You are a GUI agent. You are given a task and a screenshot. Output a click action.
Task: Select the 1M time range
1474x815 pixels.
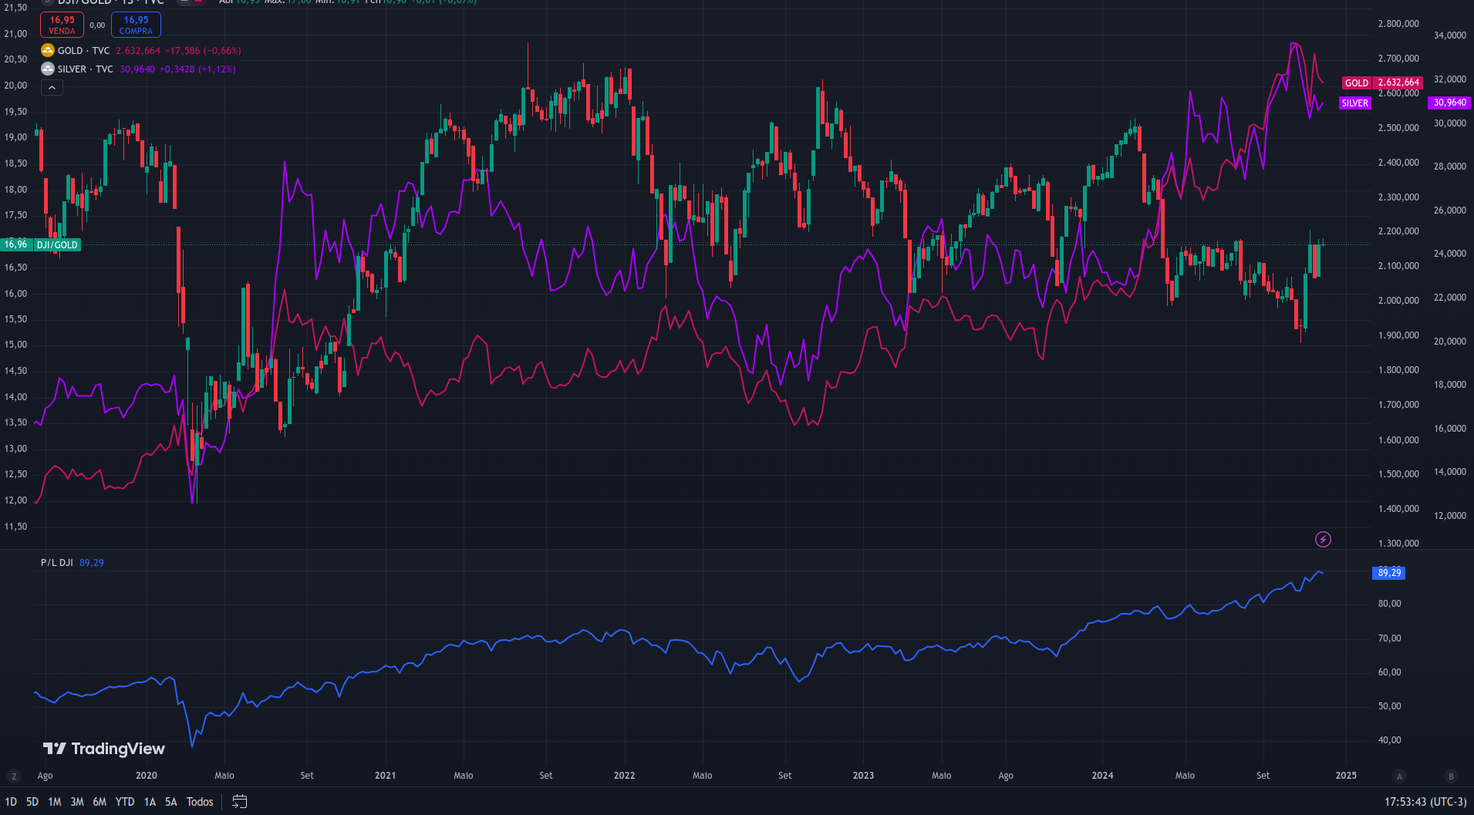[x=55, y=802]
